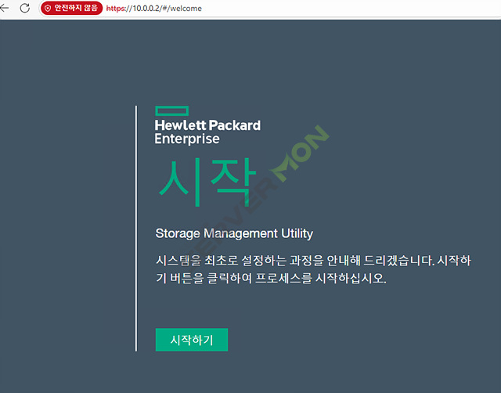Click the green 시작하기 button
Image resolution: width=501 pixels, height=393 pixels.
[x=191, y=340]
